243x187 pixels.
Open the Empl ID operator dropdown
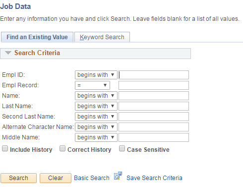96,75
